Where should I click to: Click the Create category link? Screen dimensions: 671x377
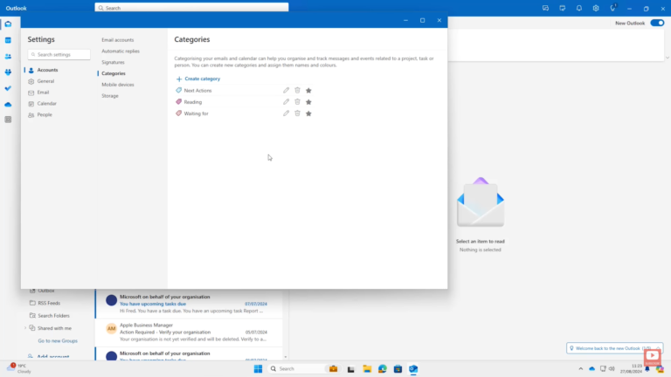pyautogui.click(x=198, y=79)
